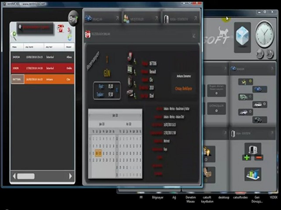Image resolution: width=281 pixels, height=210 pixels.
Task: Expand the ARAÇLAR panel arrow in front window
Action: pos(117,18)
